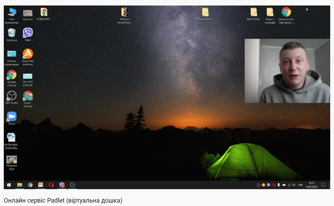Select the ТЕСт ПО КУРСАХ folder
The width and height of the screenshot is (334, 206).
[28, 79]
